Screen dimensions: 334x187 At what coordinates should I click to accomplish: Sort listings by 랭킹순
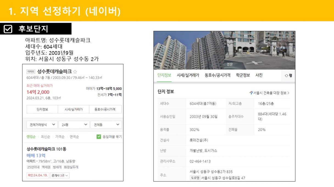pyautogui.click(x=31, y=137)
